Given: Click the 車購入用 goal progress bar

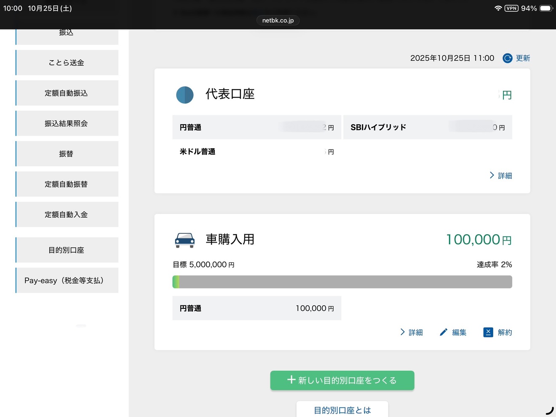Looking at the screenshot, I should click(x=342, y=282).
